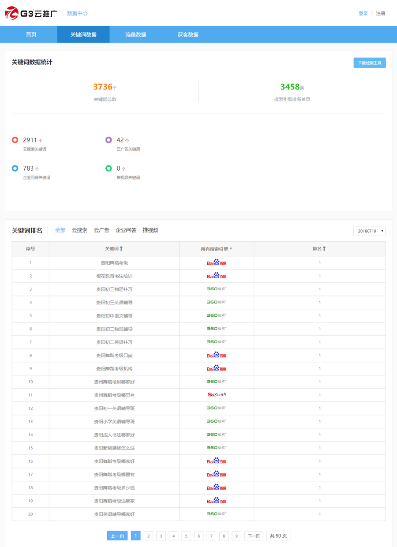Screen dimensions: 397x547
Task: Go to 首页 navigation tab
Action: (x=31, y=34)
